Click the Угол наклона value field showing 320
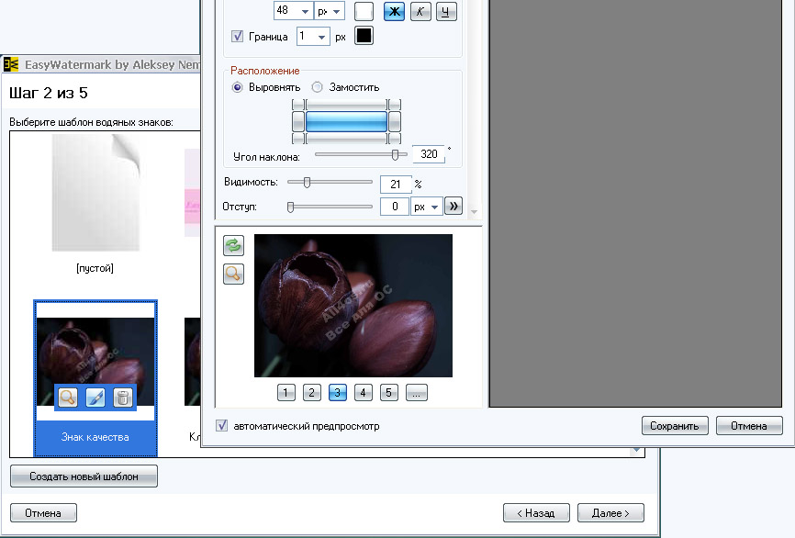Viewport: 795px width, 538px height. (x=429, y=154)
